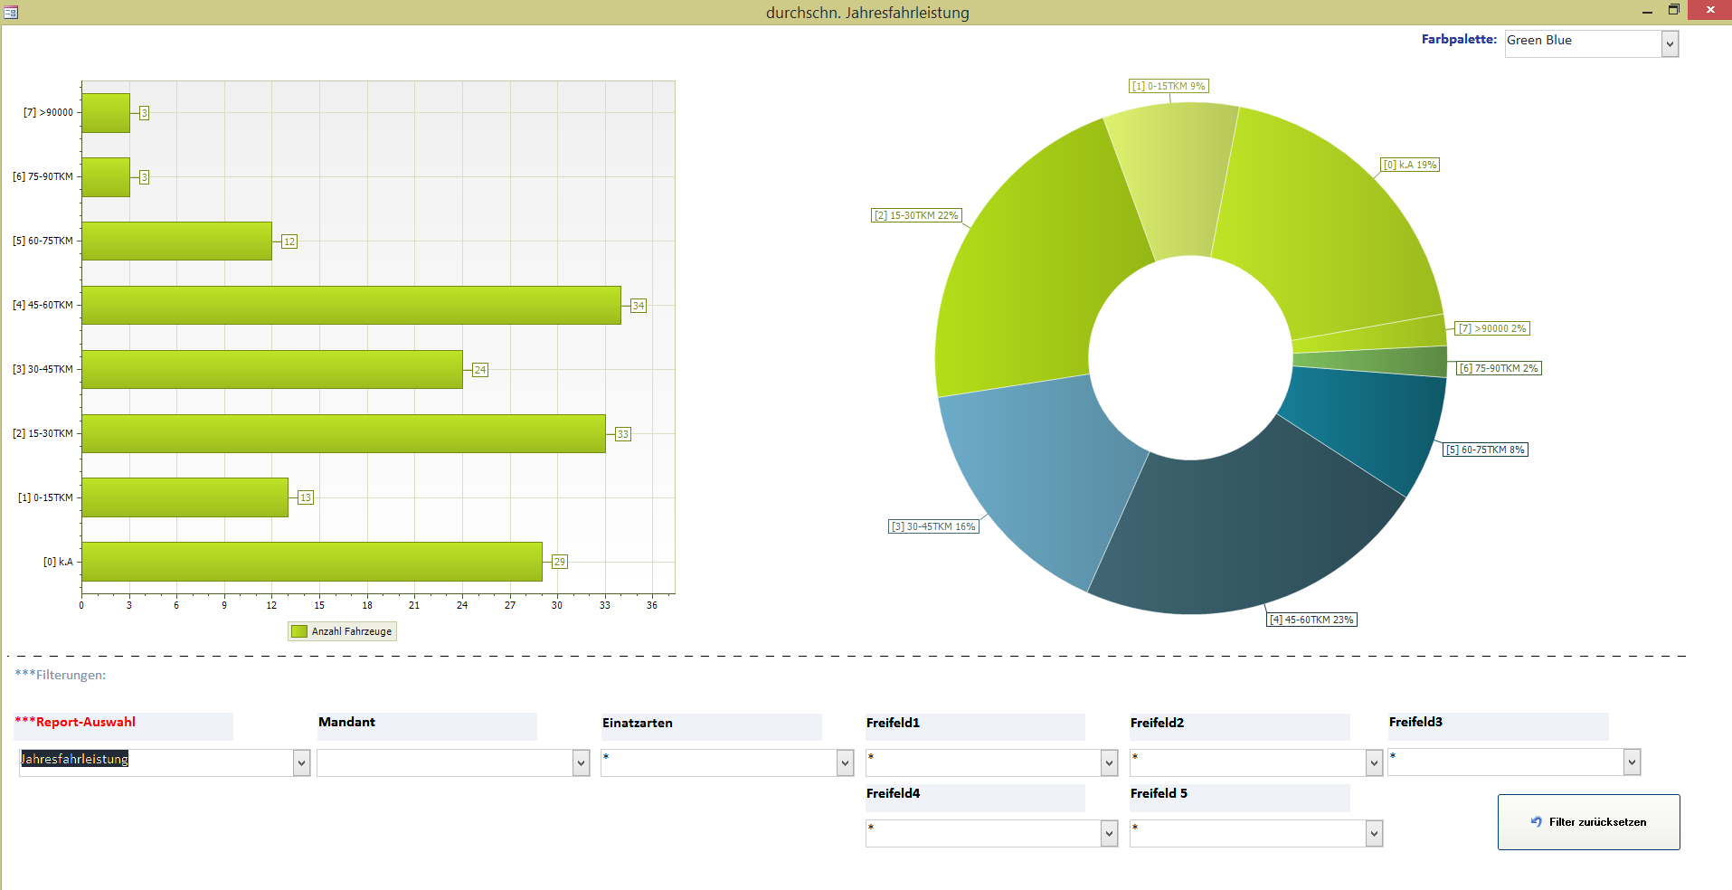Restore the window with the restore button

click(x=1674, y=10)
